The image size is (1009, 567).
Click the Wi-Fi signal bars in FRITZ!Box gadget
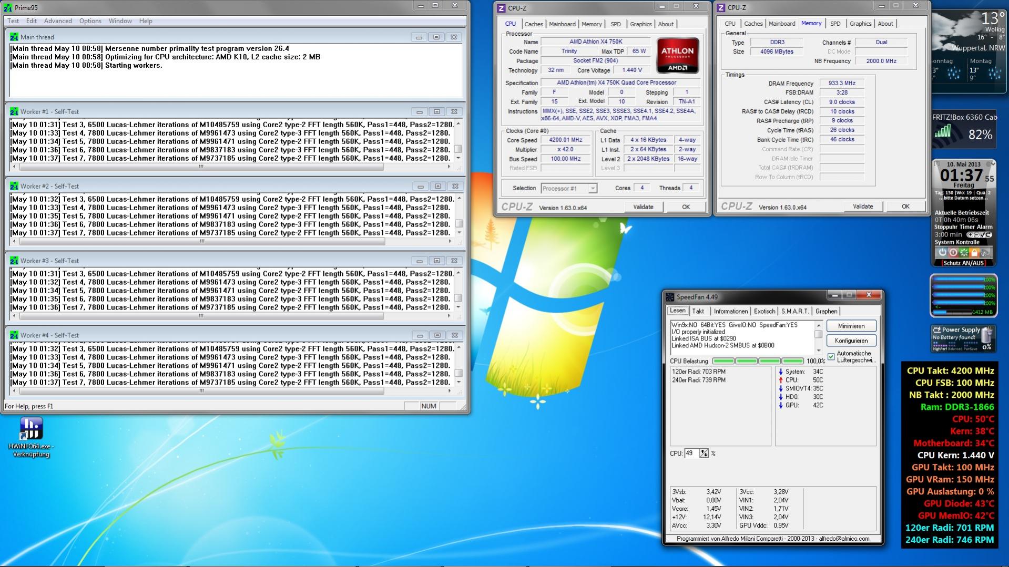click(943, 131)
